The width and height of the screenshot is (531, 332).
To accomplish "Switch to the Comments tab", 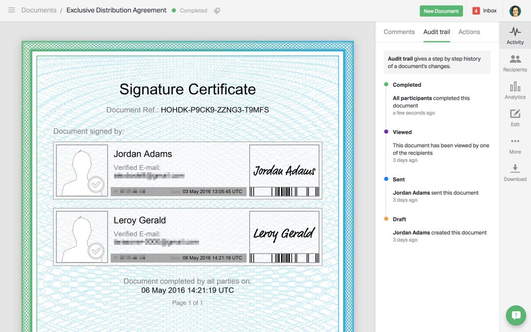I will pos(399,32).
